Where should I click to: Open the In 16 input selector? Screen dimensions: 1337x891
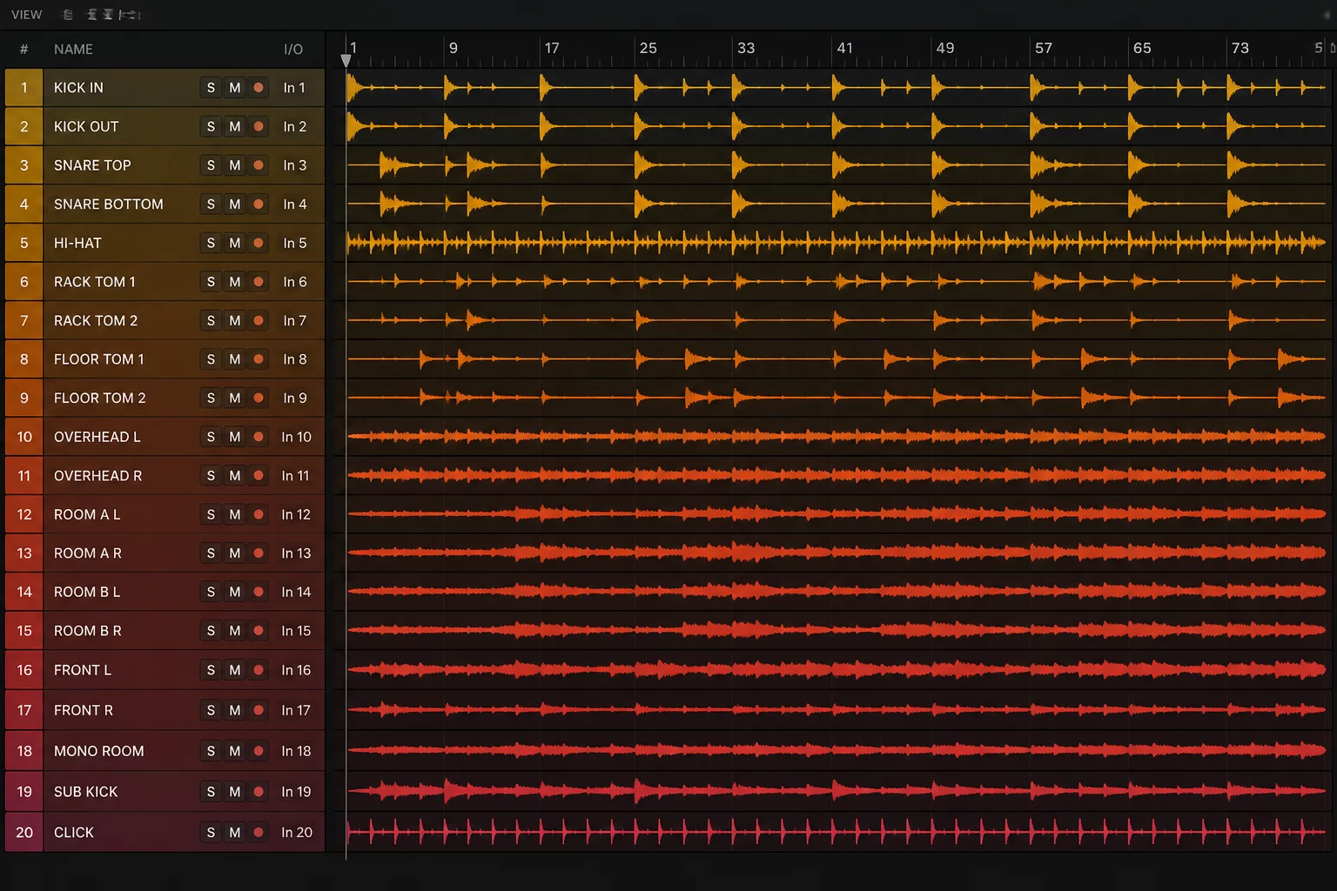pyautogui.click(x=296, y=670)
